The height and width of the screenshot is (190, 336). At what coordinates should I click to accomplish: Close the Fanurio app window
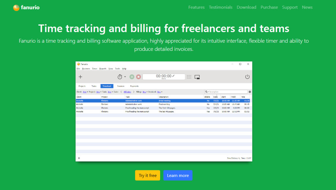point(248,64)
